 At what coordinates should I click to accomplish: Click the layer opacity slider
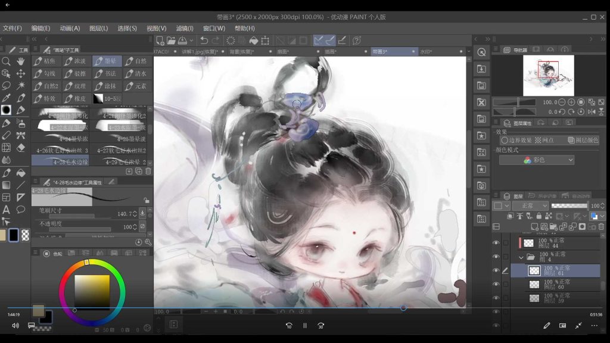[x=569, y=205]
